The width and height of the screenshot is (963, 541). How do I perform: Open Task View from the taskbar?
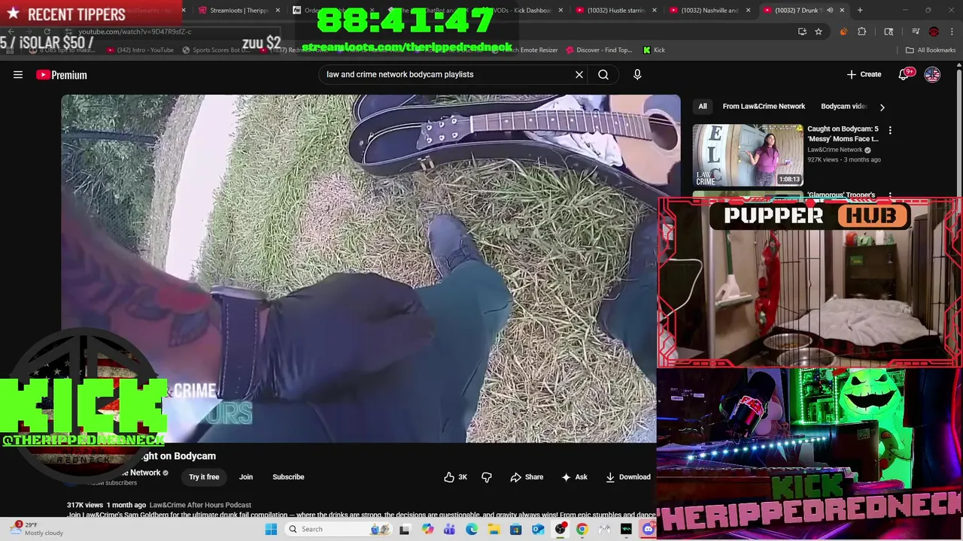(405, 529)
